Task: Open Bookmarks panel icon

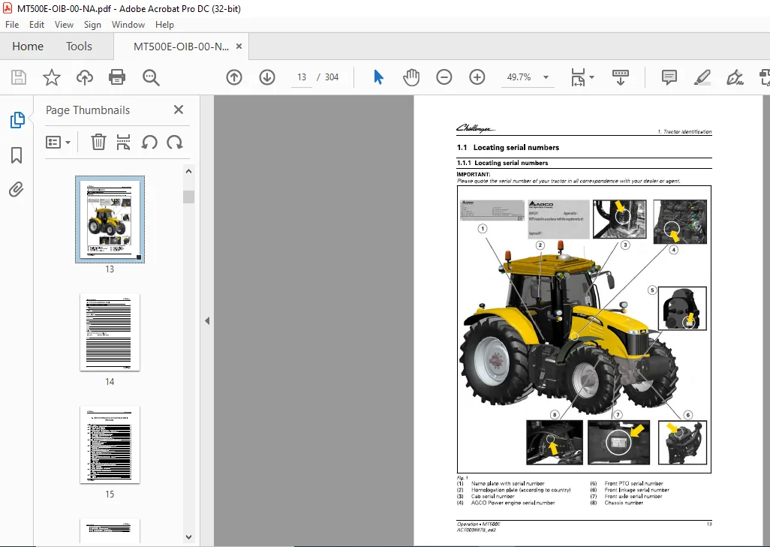Action: point(17,155)
